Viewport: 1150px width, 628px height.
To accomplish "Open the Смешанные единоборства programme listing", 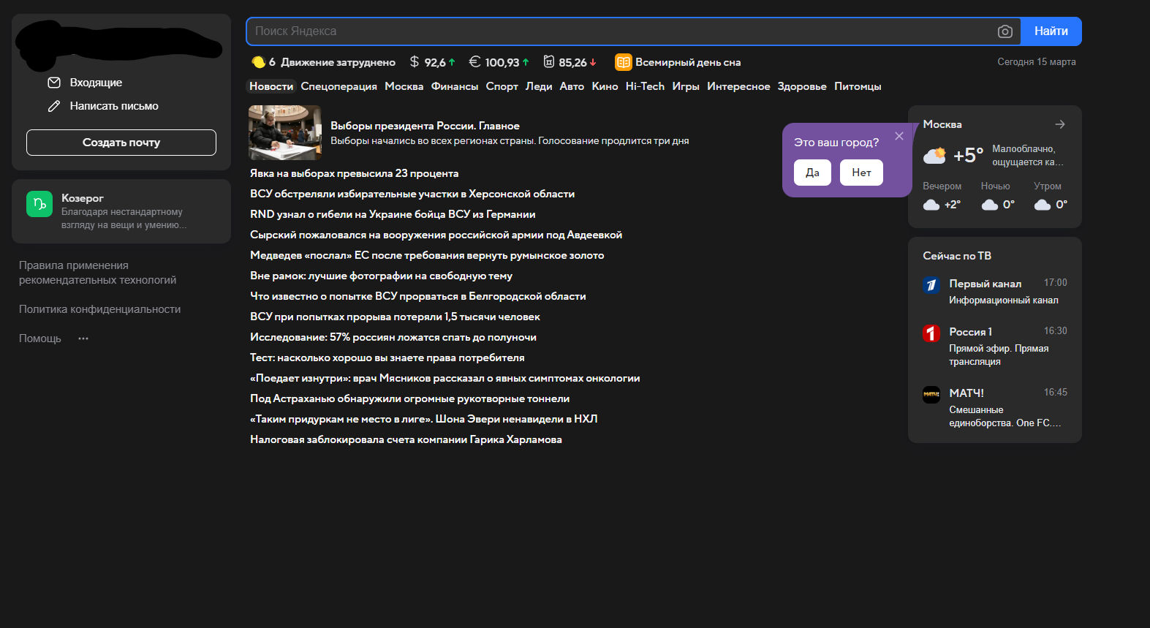I will 1005,417.
